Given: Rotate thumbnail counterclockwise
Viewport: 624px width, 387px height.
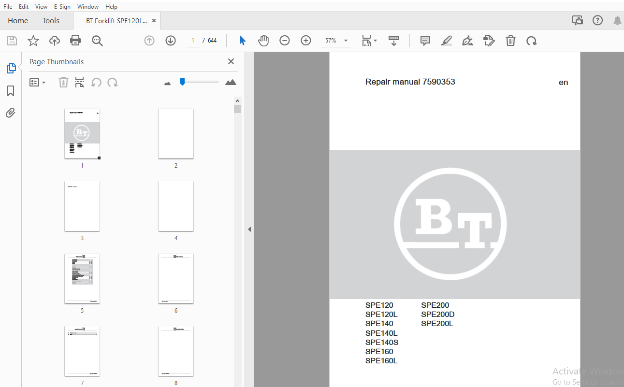Looking at the screenshot, I should (96, 83).
